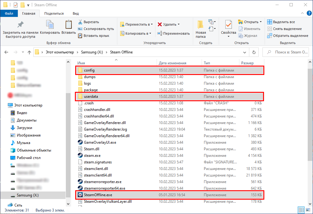Open Журнал history
Image resolution: width=313 pixels, height=214 pixels.
[248, 36]
